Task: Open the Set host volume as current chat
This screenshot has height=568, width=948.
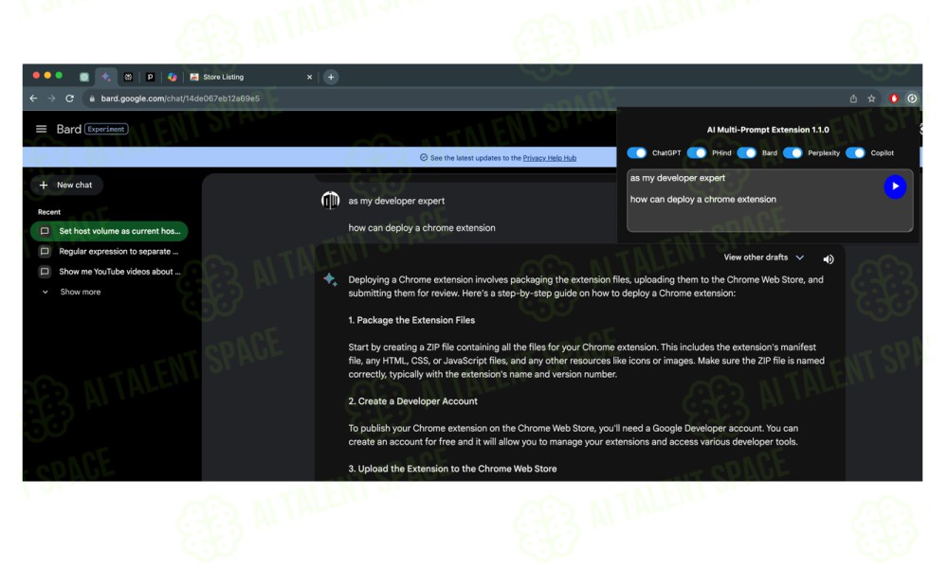Action: click(x=109, y=231)
